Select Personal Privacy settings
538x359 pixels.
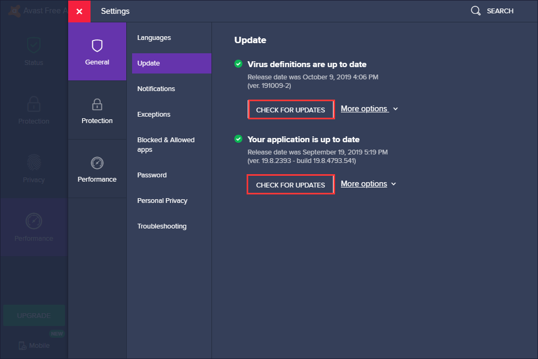point(162,201)
